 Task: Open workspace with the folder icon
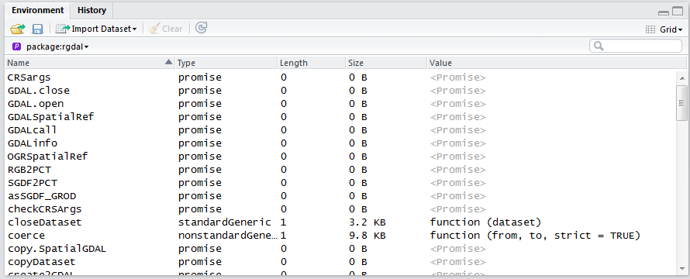coord(18,29)
